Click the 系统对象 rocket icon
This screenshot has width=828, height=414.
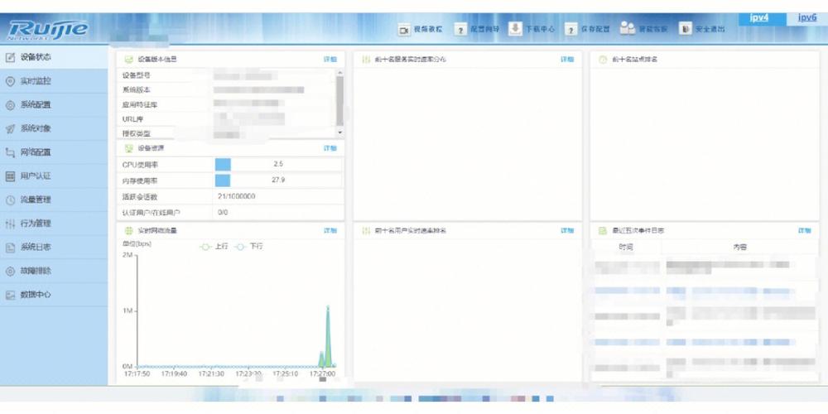(x=9, y=129)
